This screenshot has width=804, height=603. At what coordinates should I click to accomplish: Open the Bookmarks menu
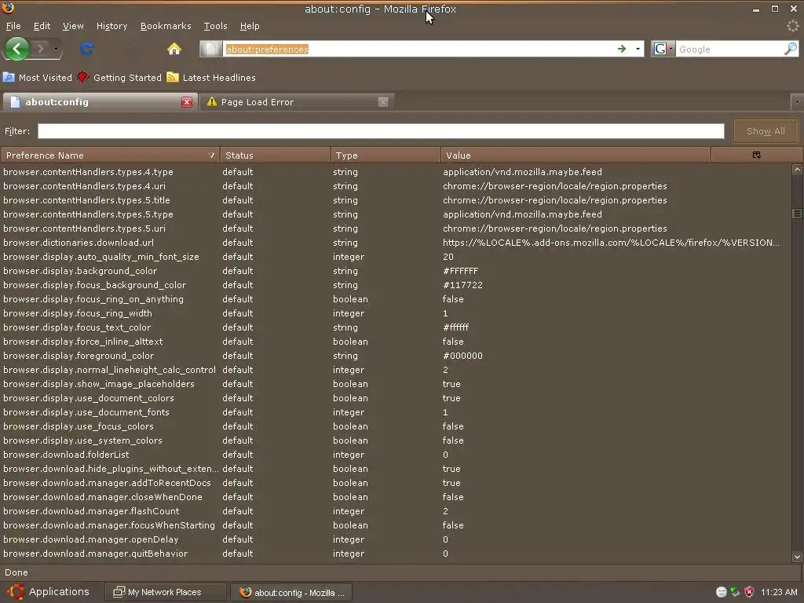pos(166,26)
